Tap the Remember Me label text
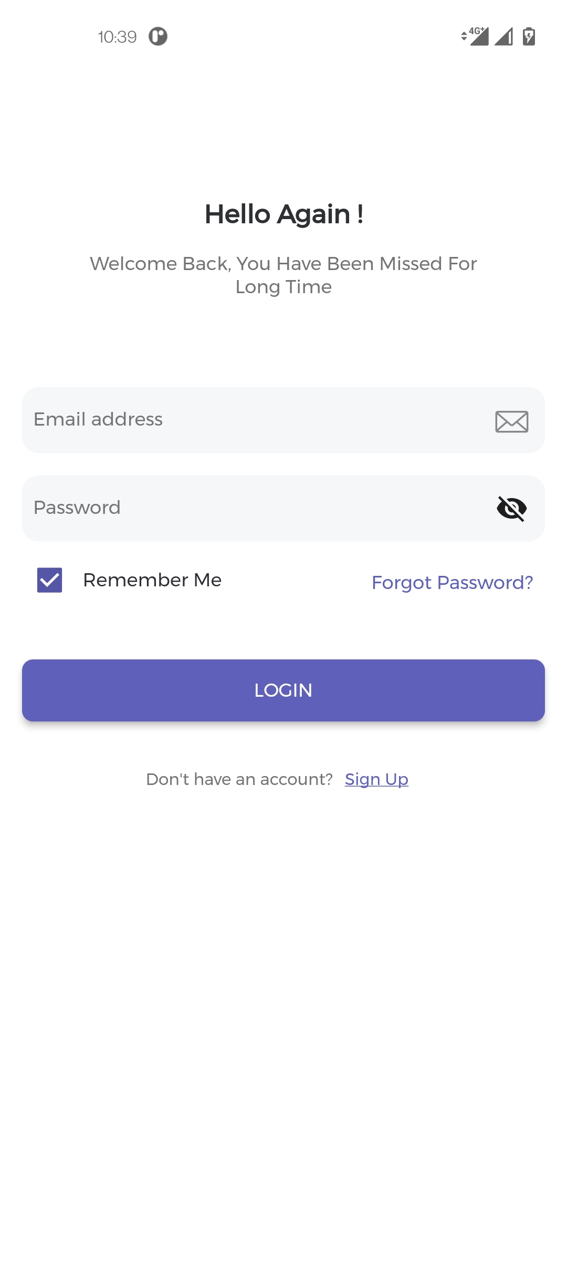 [152, 580]
